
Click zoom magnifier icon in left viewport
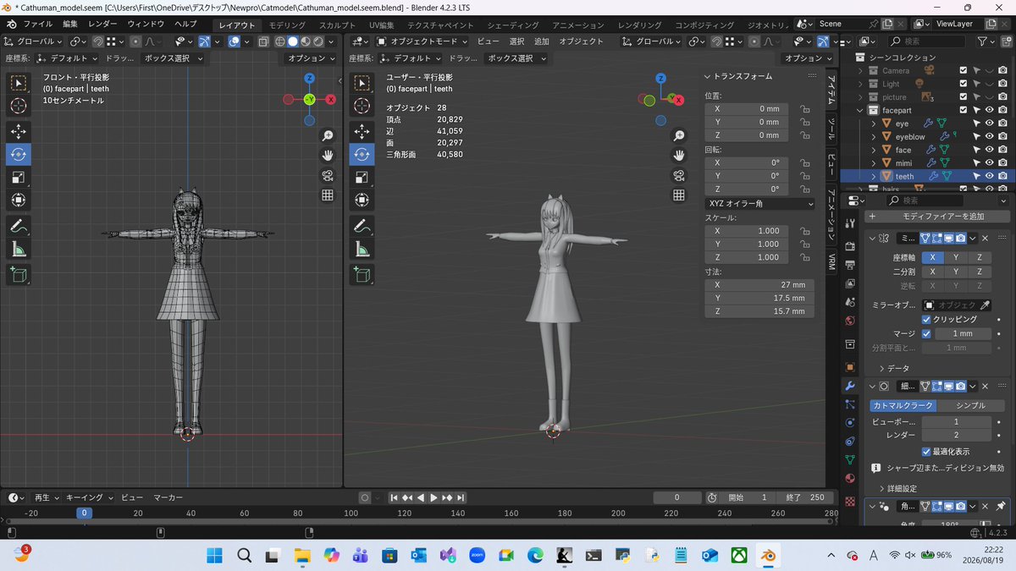327,135
